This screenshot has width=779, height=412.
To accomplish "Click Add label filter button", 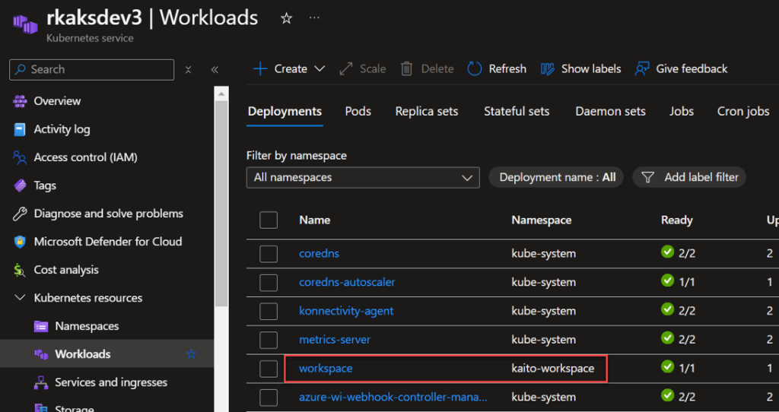I will (x=690, y=177).
